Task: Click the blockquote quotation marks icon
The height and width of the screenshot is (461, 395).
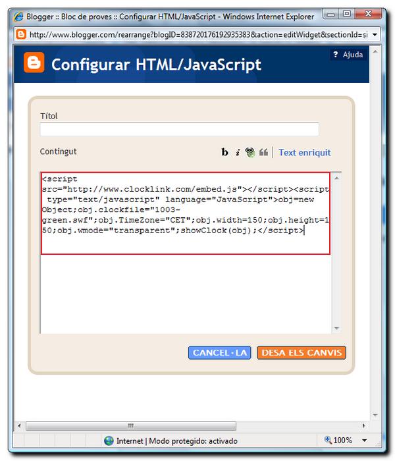Action: [263, 153]
